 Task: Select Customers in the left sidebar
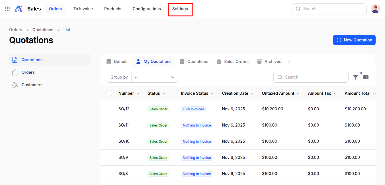32,85
